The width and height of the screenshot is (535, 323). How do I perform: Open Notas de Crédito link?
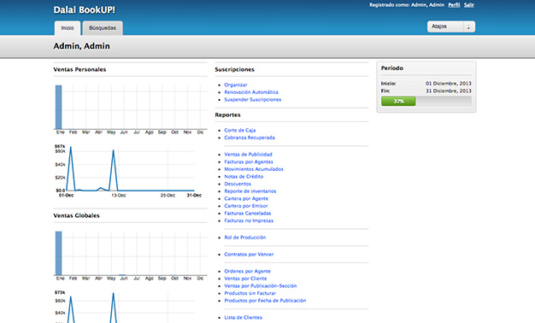click(244, 176)
